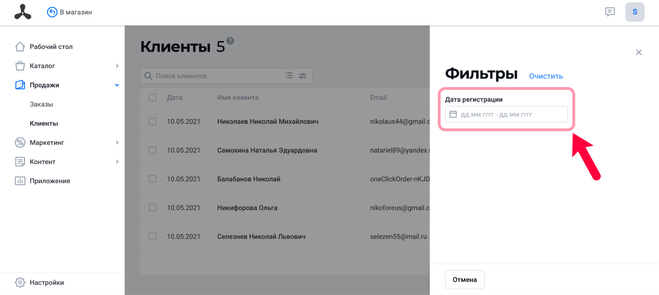Click the Email column header

[x=378, y=97]
